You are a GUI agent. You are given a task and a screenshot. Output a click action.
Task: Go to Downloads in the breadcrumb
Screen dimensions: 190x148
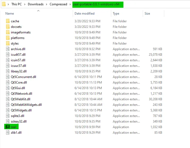[x=36, y=4]
